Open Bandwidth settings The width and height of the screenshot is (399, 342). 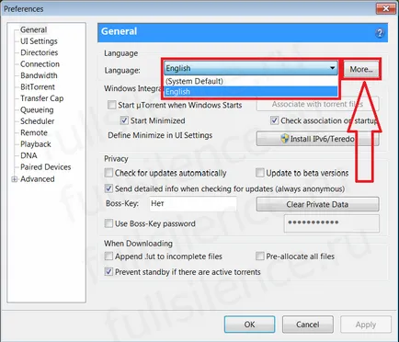39,75
